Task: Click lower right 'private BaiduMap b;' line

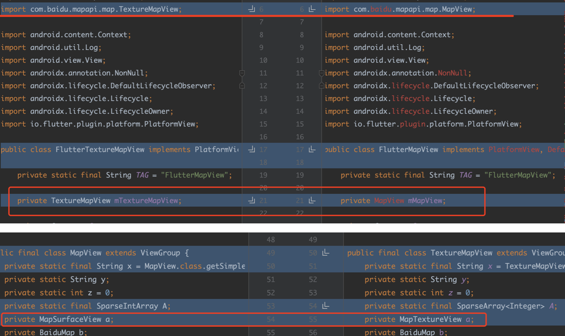Action: click(406, 332)
